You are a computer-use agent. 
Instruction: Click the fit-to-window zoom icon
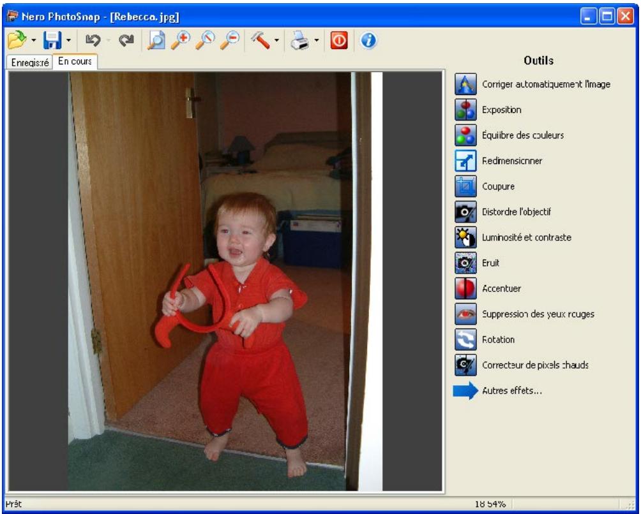(x=156, y=40)
